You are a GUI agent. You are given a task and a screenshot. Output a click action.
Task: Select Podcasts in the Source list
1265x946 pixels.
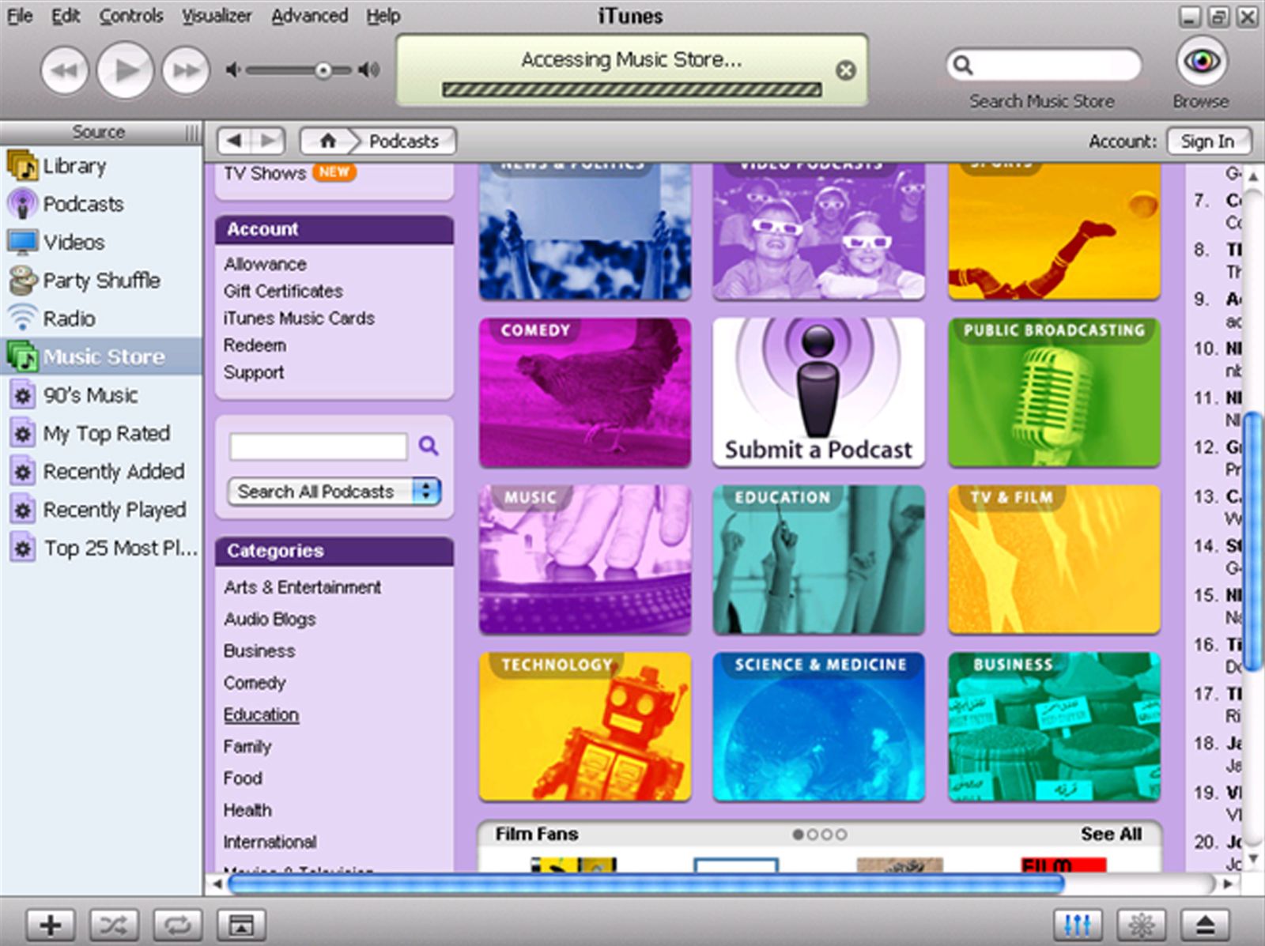[x=101, y=204]
